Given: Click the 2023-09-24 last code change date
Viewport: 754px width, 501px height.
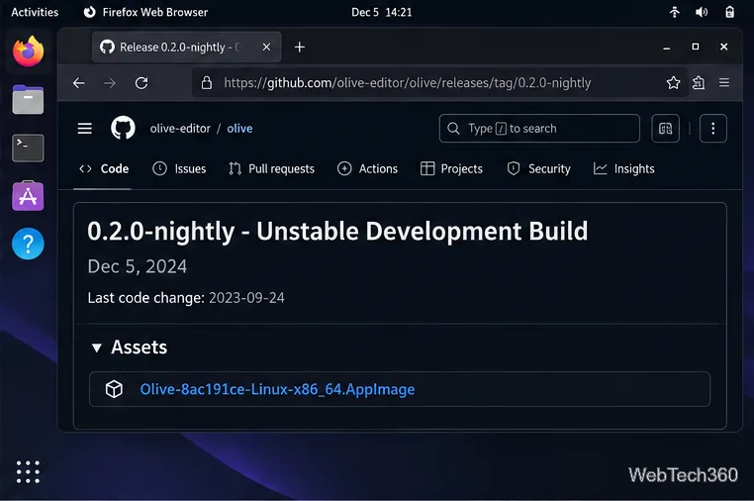Looking at the screenshot, I should point(246,298).
